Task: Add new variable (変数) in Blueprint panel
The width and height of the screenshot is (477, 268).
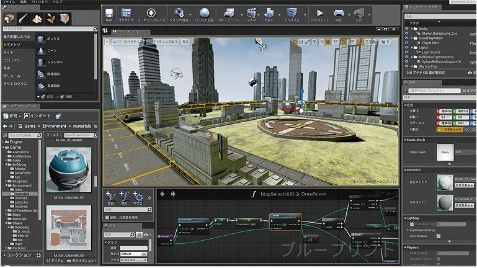Action: point(110,197)
